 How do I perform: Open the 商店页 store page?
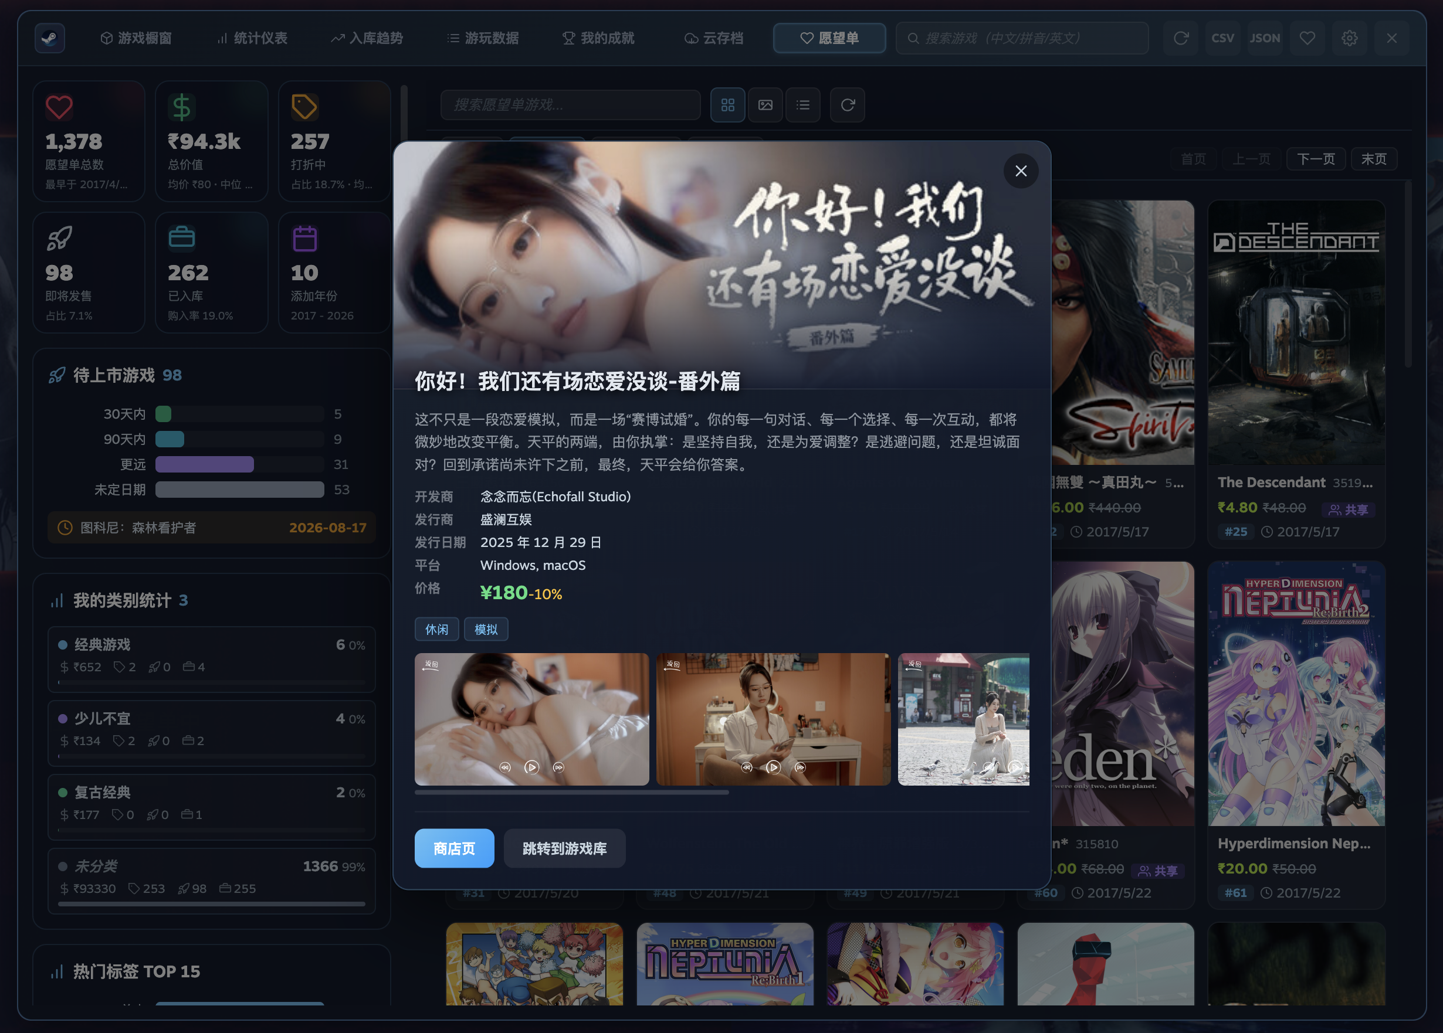[454, 848]
